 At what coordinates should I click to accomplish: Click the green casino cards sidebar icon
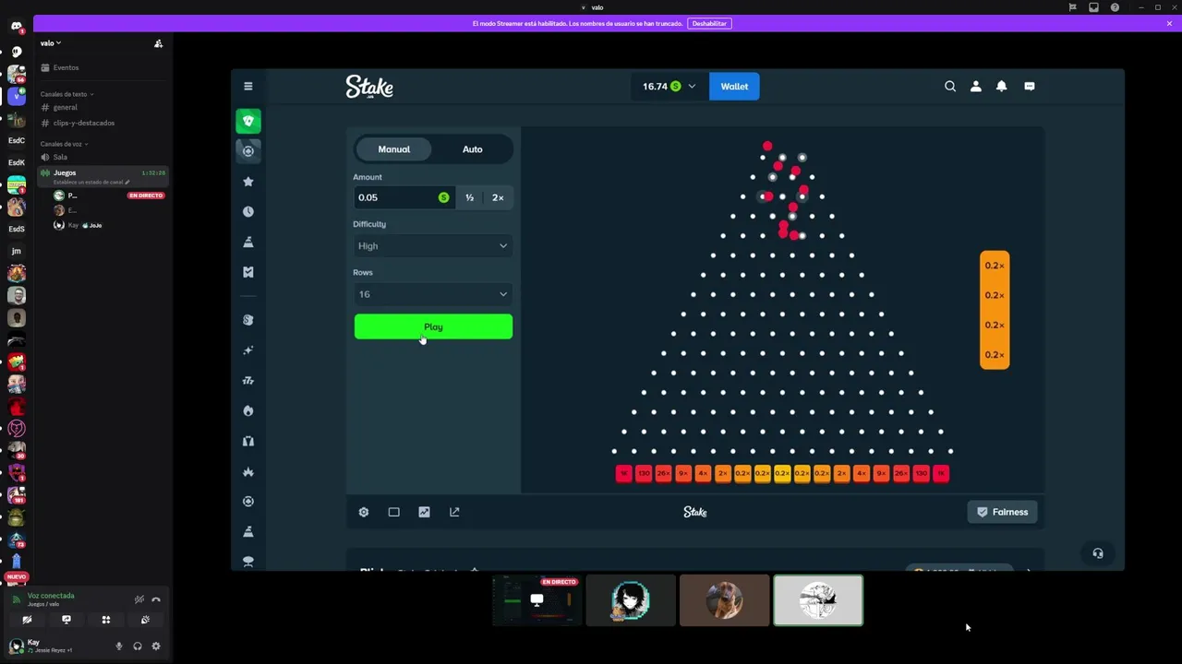tap(247, 121)
